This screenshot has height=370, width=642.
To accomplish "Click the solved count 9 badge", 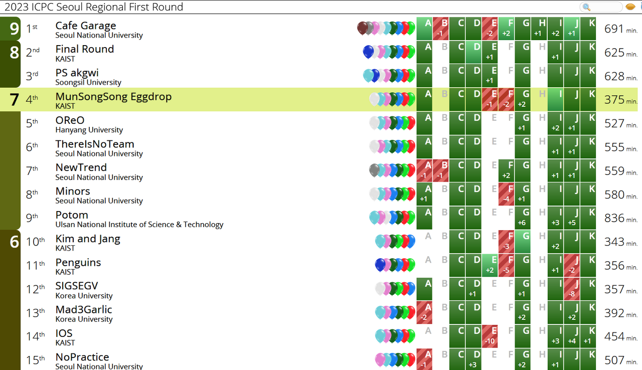I will 11,29.
